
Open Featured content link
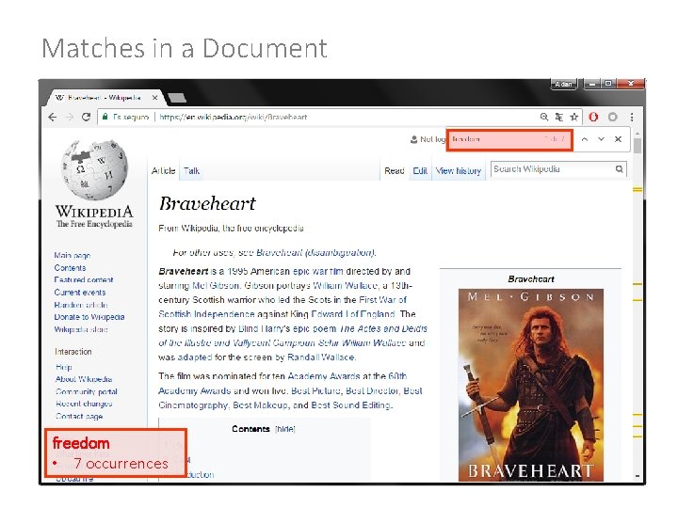pos(84,280)
